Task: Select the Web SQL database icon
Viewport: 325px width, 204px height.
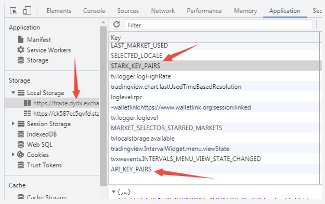Action: click(20, 144)
